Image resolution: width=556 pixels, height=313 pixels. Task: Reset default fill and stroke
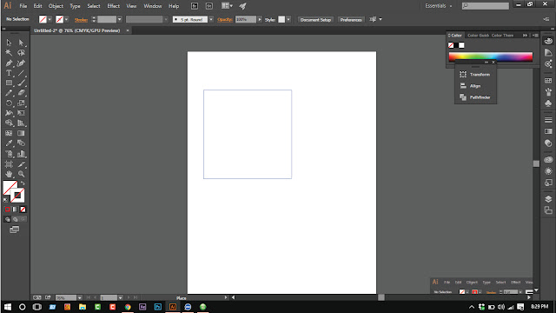[5, 200]
